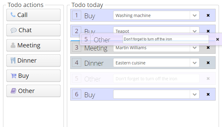Click the iron reminder text field
The height and width of the screenshot is (127, 222).
pos(165,39)
